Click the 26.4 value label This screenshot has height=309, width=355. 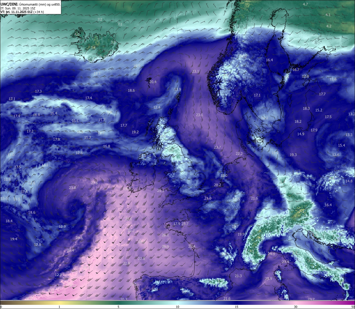tap(70, 250)
